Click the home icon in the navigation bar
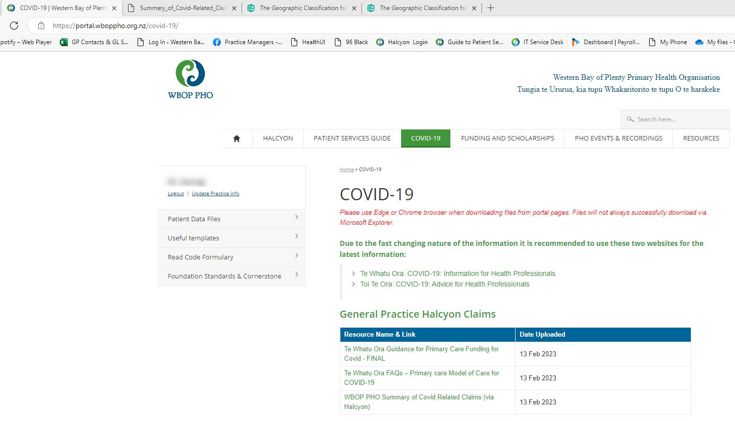The image size is (735, 421). 236,138
